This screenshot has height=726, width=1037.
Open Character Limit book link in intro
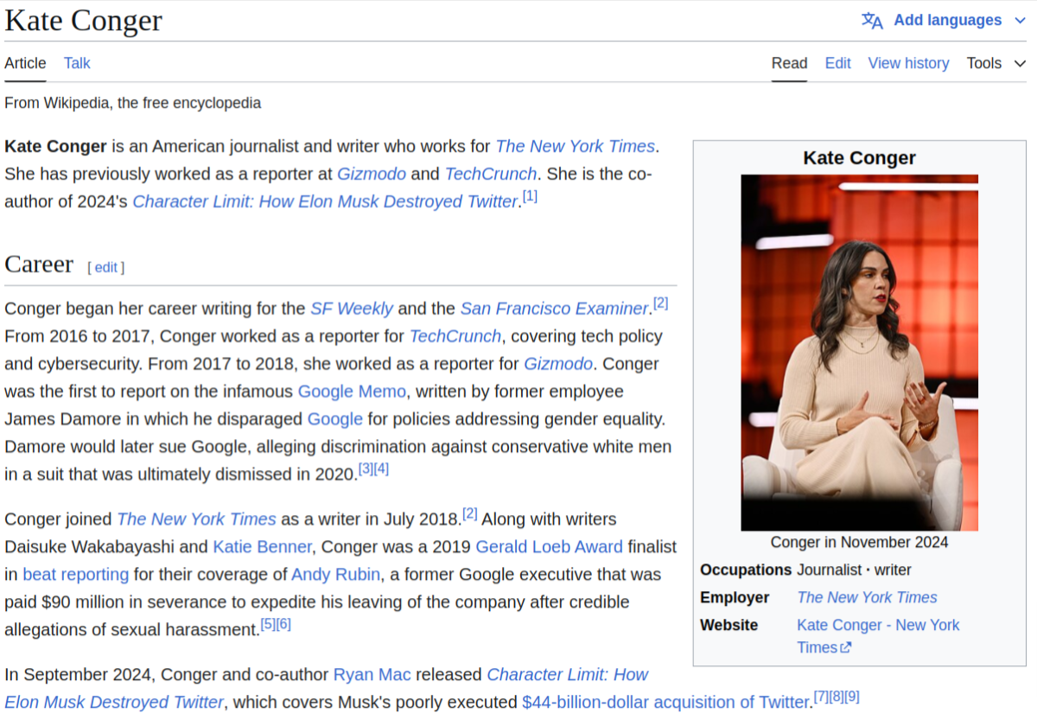pos(325,201)
